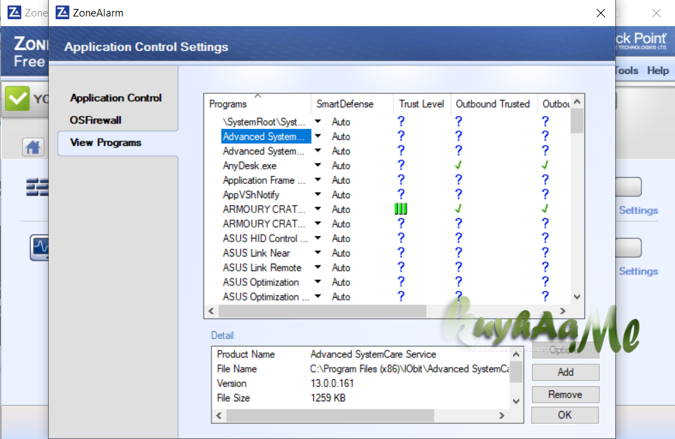Click Trust Level question mark for ASUS HID Control
The width and height of the screenshot is (675, 439).
pos(401,238)
